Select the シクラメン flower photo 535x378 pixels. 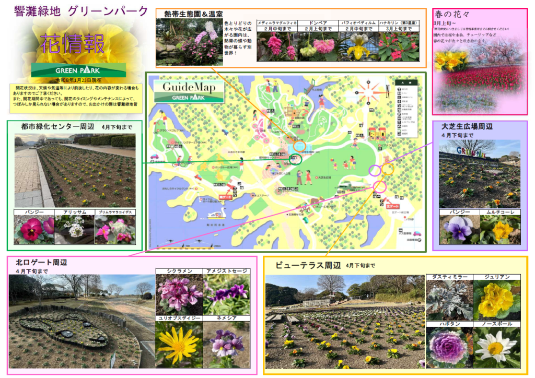point(179,294)
